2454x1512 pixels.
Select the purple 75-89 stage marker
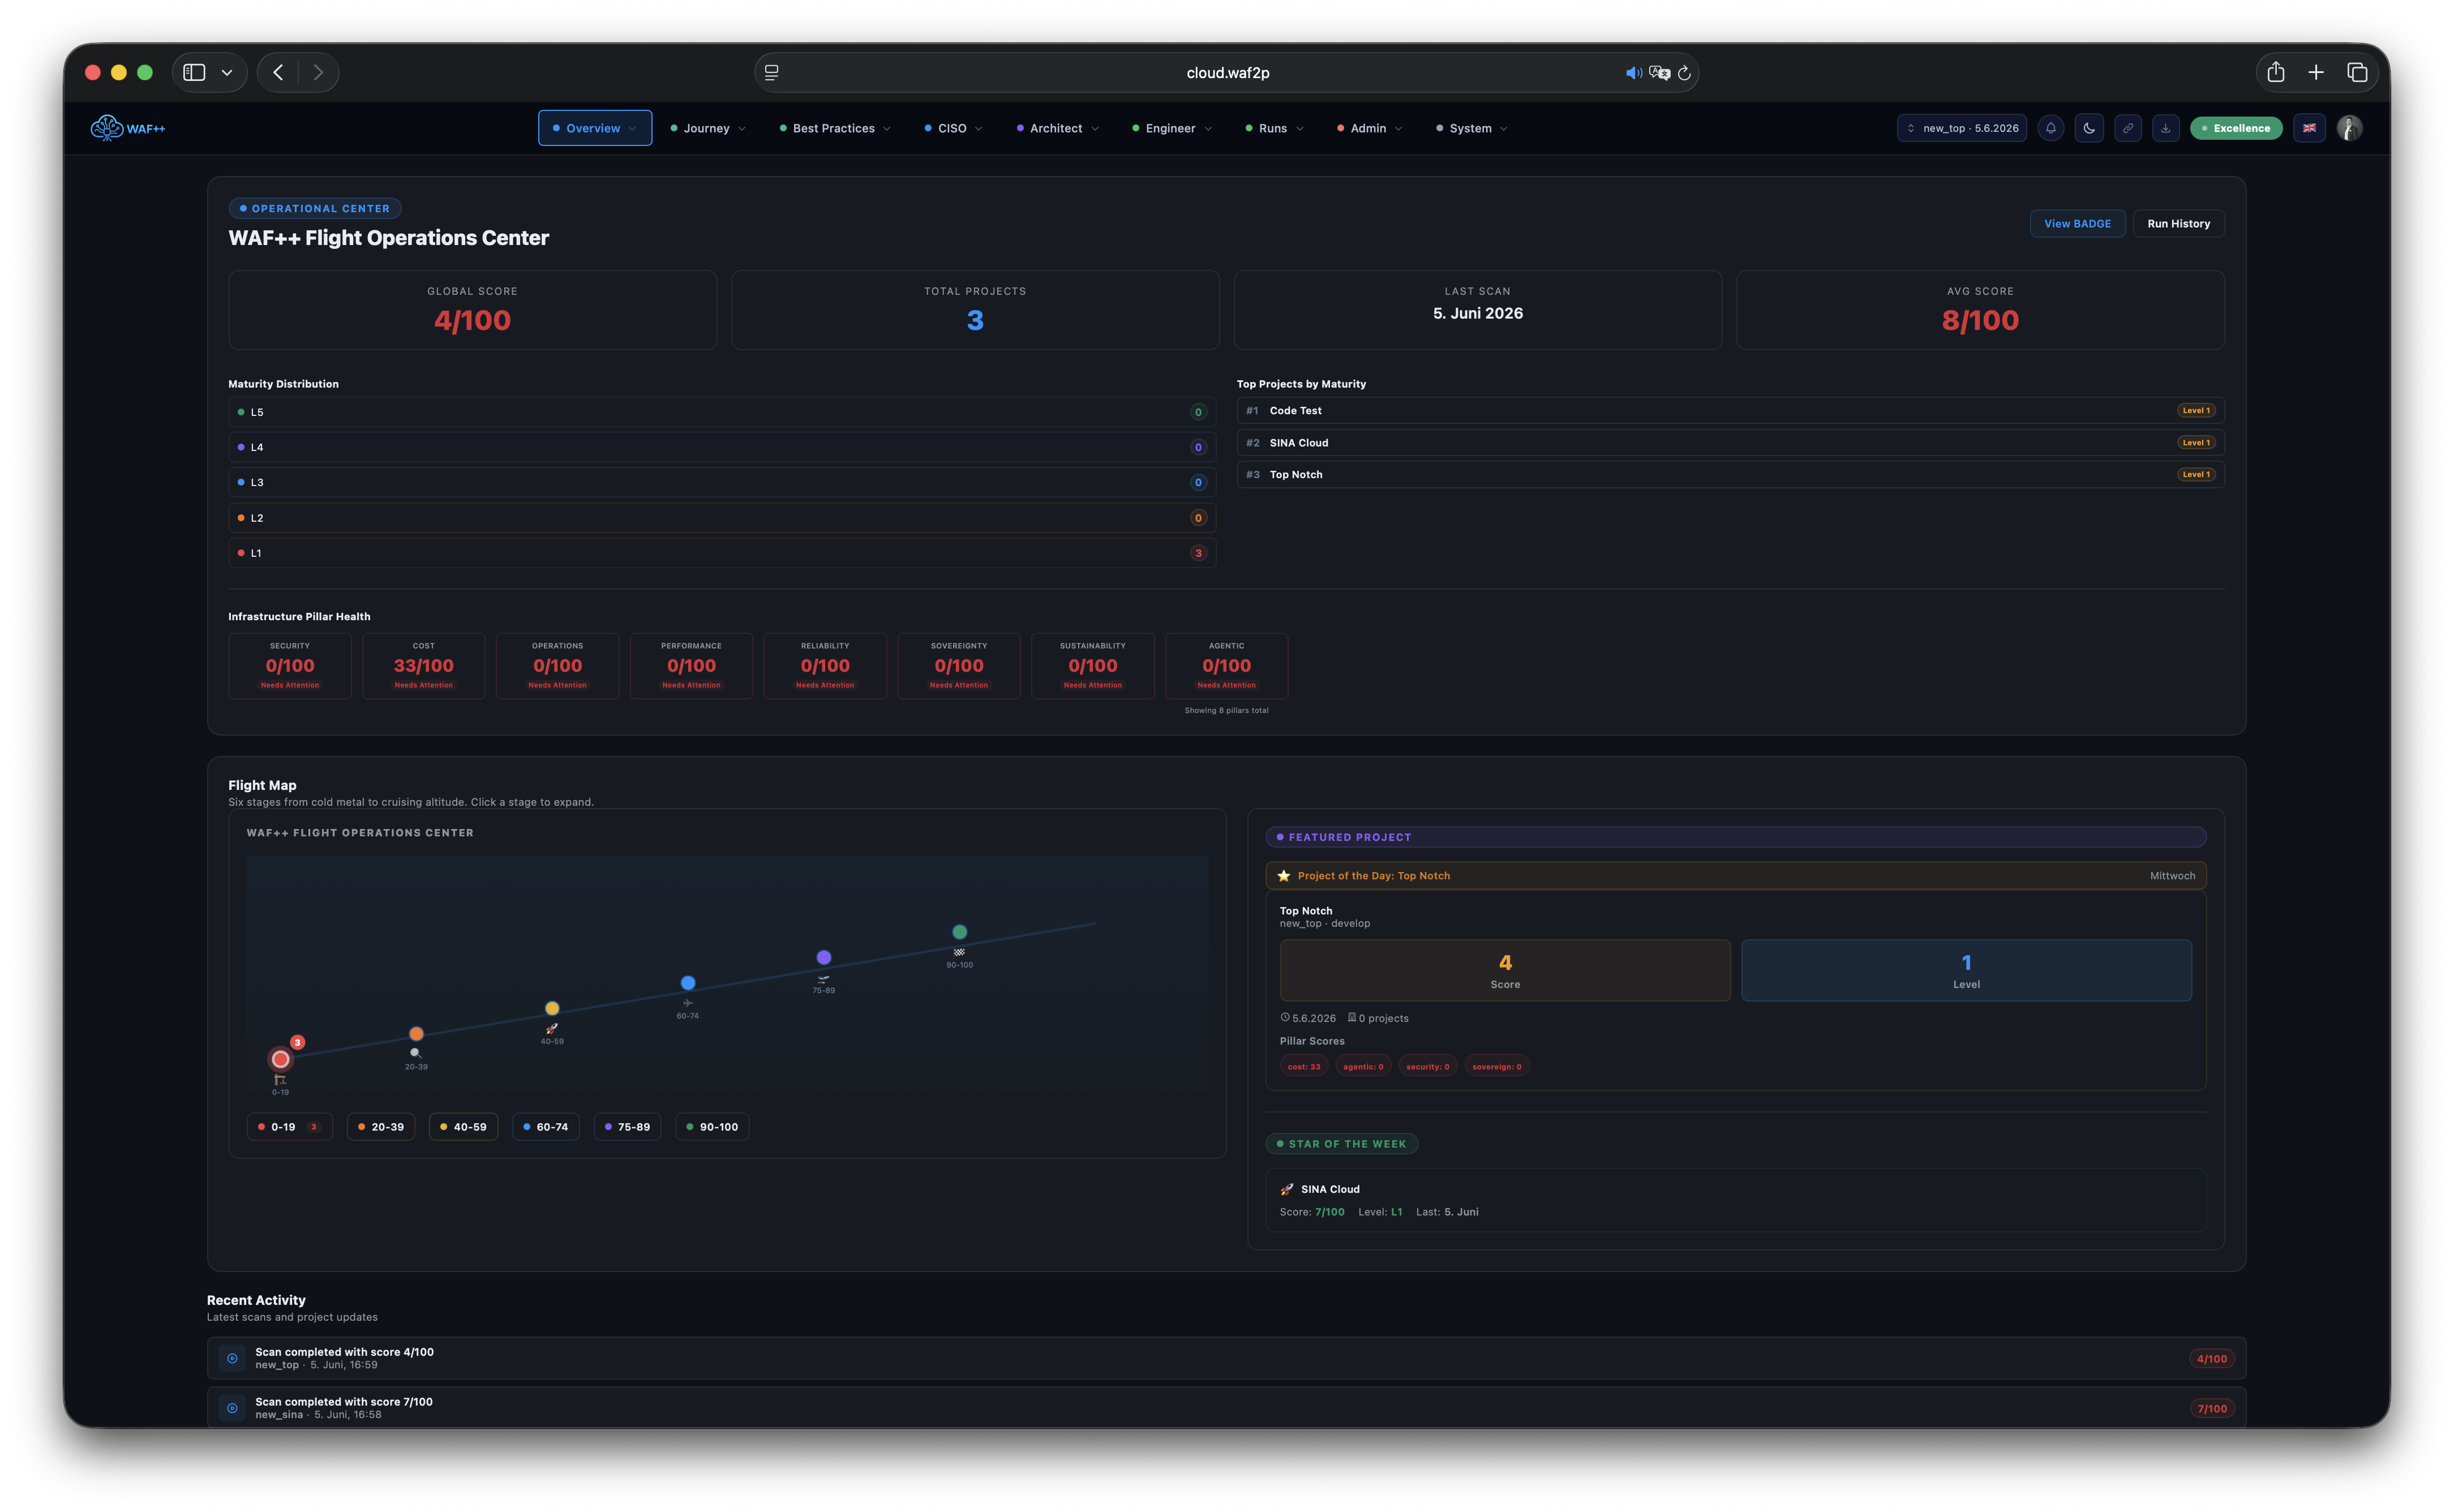pos(824,958)
